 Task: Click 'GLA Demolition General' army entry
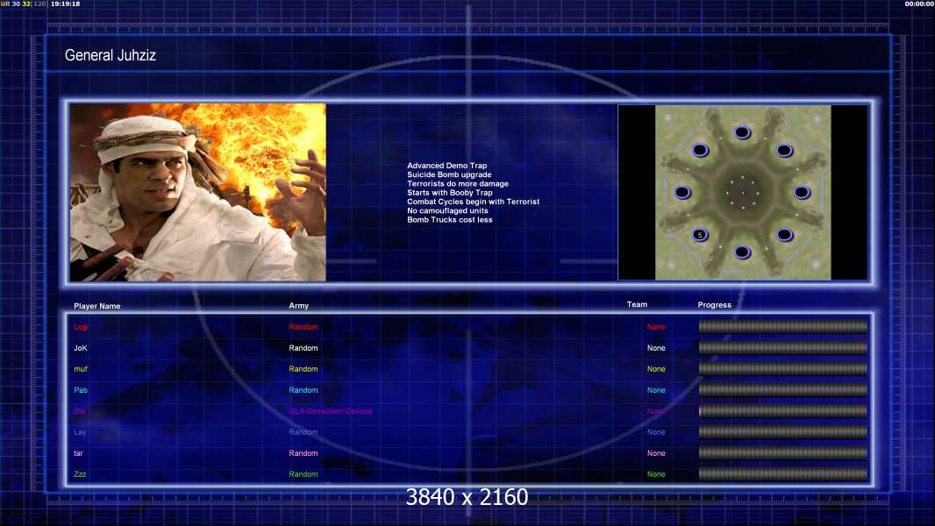pos(331,411)
